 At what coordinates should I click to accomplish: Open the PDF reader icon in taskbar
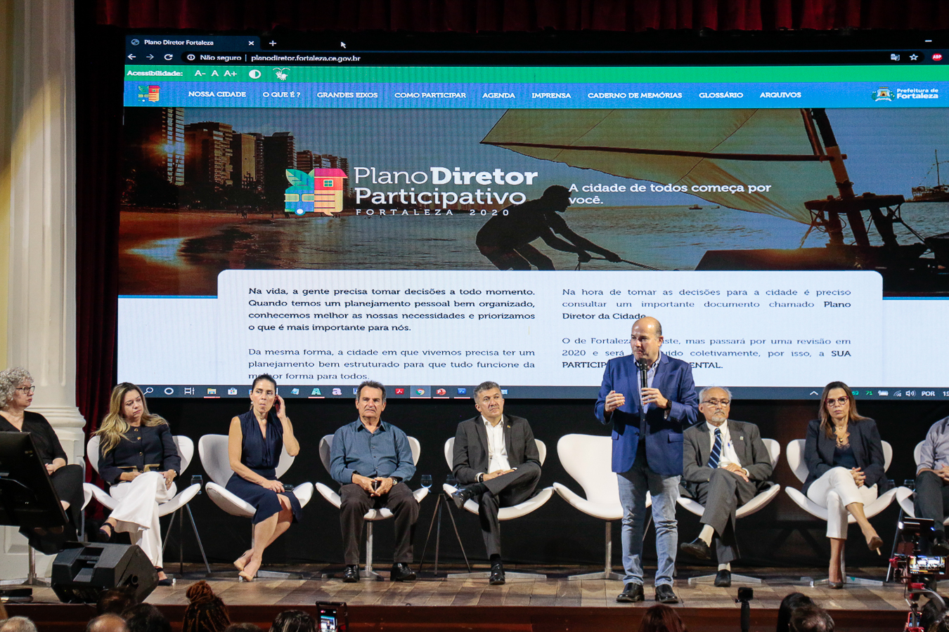399,391
